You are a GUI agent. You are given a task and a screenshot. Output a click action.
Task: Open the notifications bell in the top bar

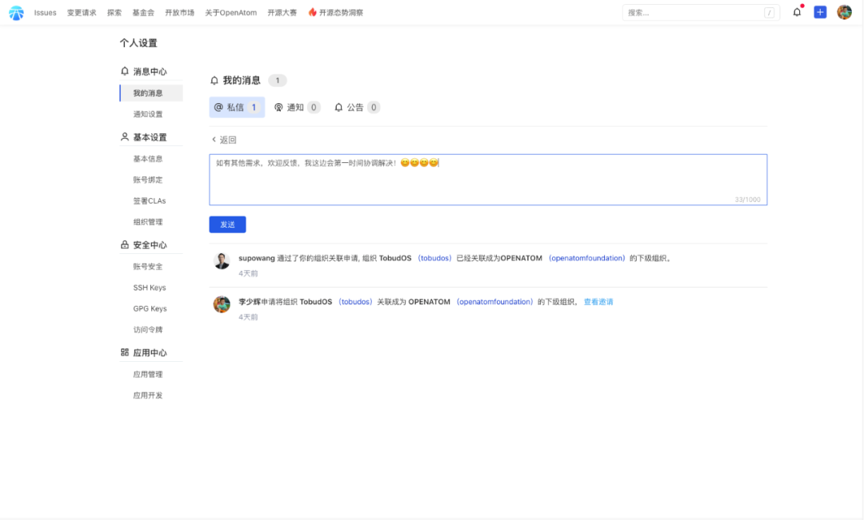(x=797, y=12)
